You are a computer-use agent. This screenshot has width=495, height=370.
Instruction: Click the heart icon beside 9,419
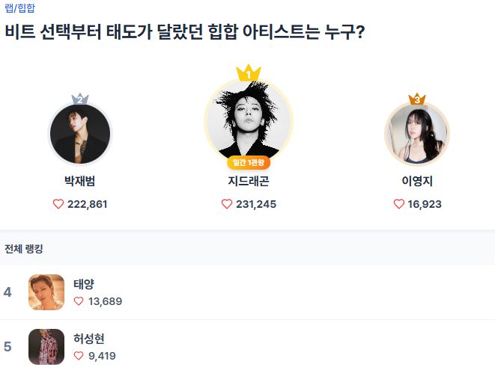(x=79, y=356)
